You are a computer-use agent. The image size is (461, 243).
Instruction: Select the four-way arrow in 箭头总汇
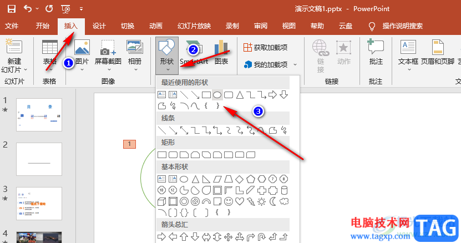point(229,236)
